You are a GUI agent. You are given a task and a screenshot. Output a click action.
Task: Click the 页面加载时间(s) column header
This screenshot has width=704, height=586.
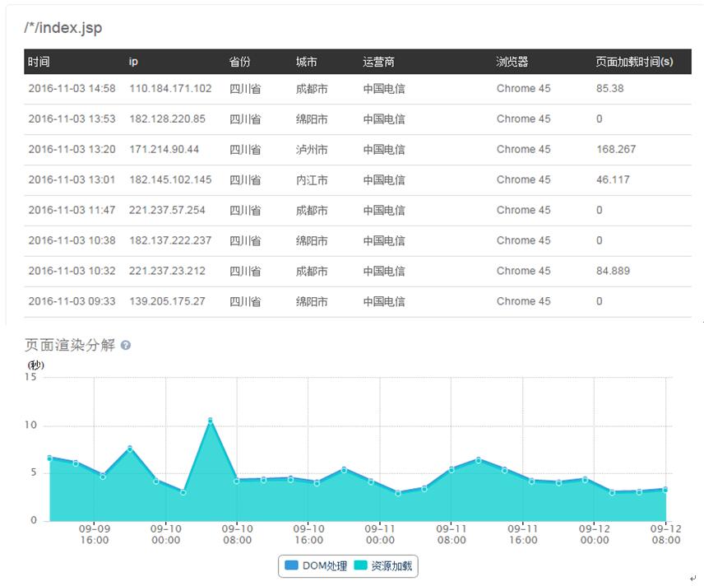[634, 62]
